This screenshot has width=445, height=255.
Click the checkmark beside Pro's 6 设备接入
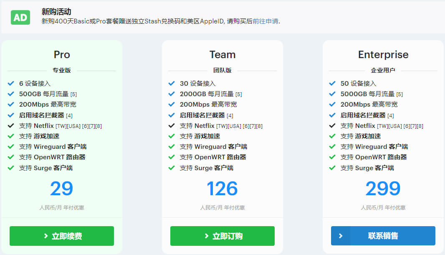11,83
